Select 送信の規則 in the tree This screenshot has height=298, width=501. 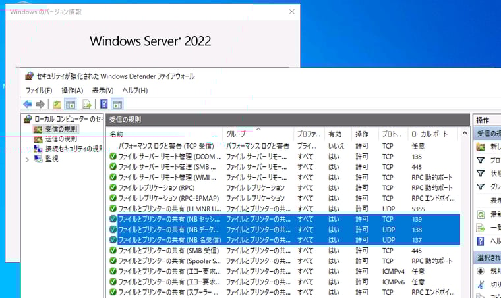[61, 139]
